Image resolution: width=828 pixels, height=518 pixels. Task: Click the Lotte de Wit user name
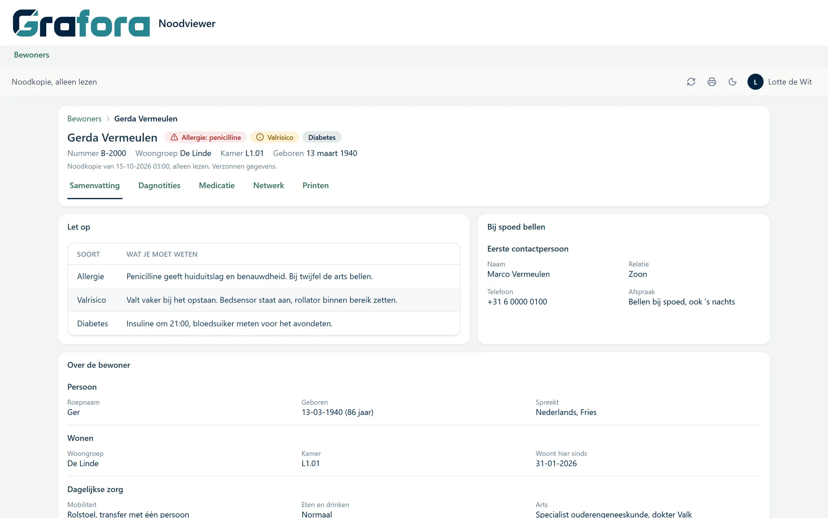pos(790,82)
